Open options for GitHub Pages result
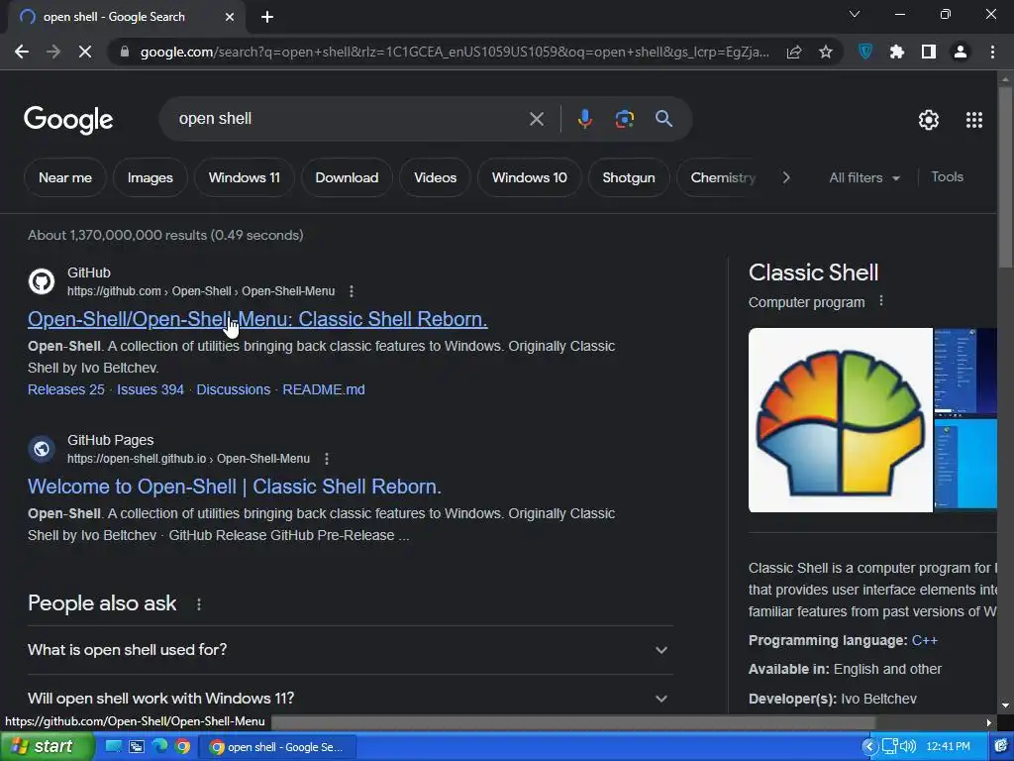The height and width of the screenshot is (761, 1014). (x=327, y=459)
